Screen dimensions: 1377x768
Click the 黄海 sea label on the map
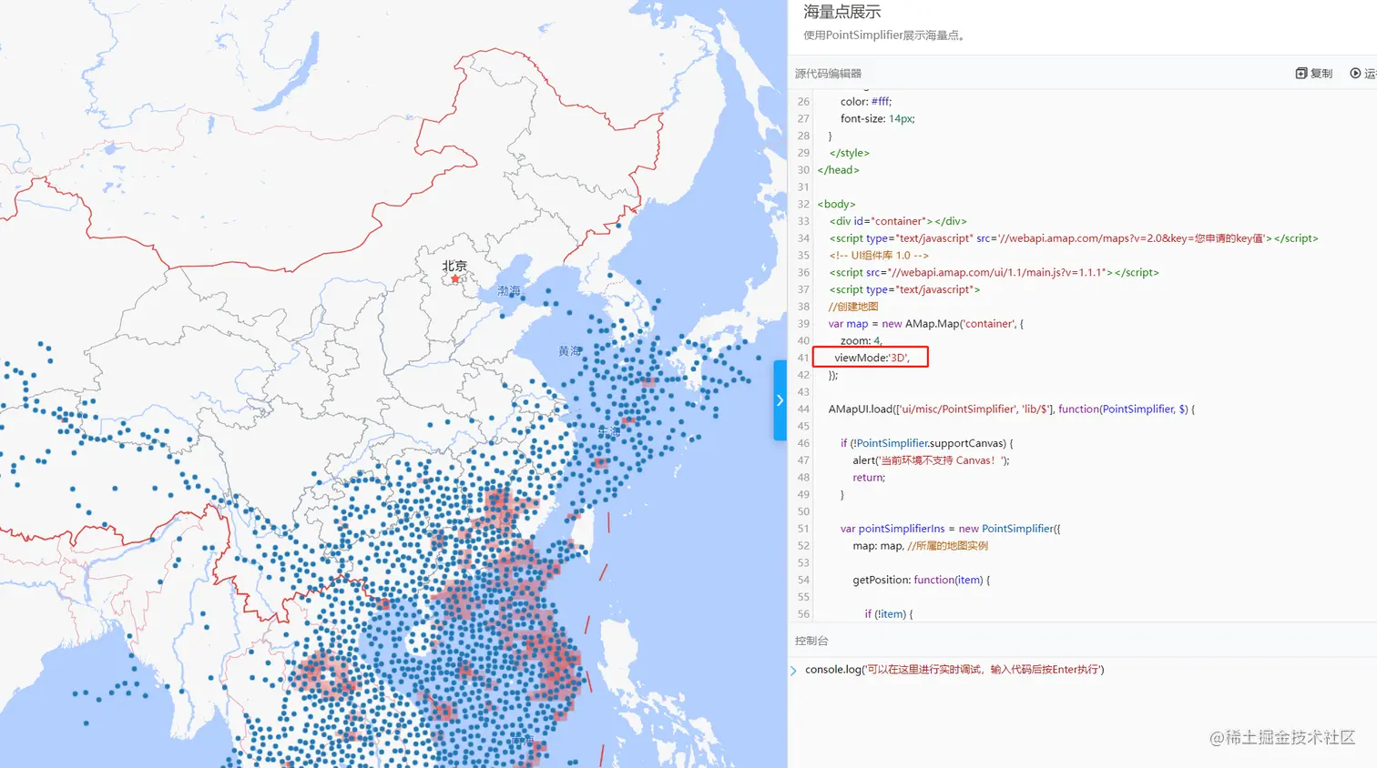(x=570, y=350)
